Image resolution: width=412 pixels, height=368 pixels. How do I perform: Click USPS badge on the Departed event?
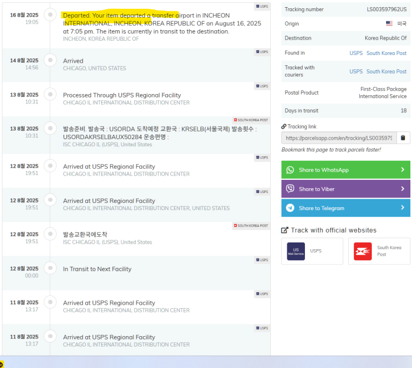coord(262,6)
